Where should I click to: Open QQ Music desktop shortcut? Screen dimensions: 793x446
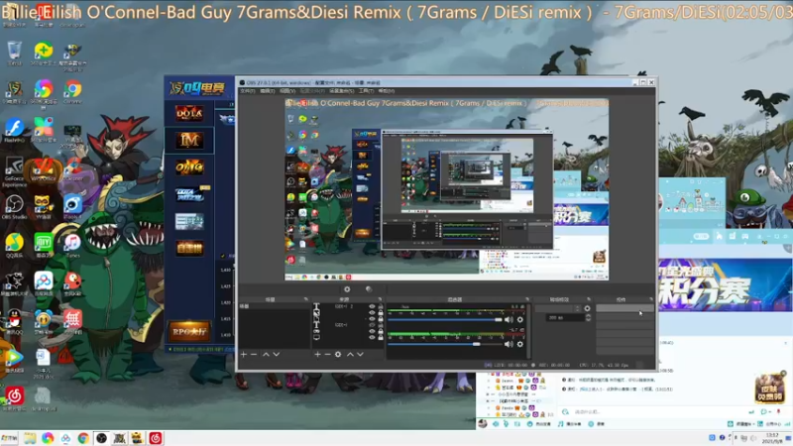click(14, 246)
